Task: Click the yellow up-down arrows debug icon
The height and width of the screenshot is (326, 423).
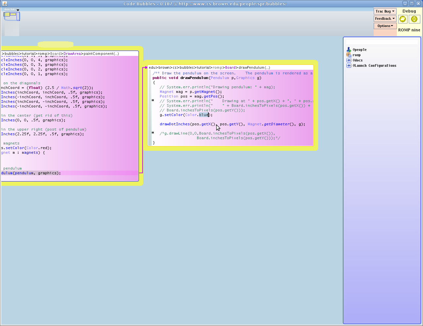Action: [414, 19]
